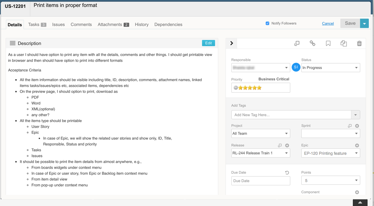Uncheck the Notify Followers checkbox
This screenshot has width=374, height=206.
(x=267, y=23)
